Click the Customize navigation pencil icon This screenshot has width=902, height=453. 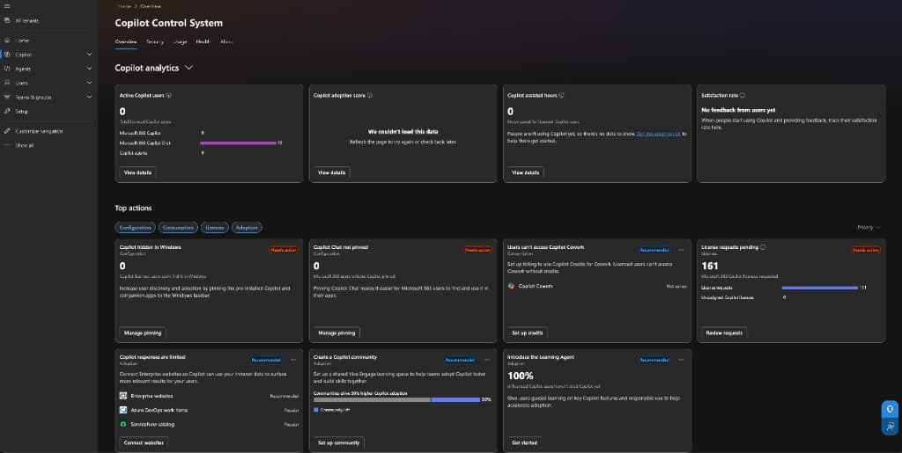[7, 131]
